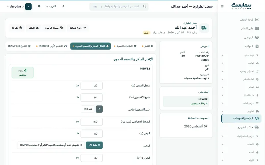Viewport: 265px width, 165px height.
Task: Click the orthopedics (العظام) bone icon
Action: 257,87
